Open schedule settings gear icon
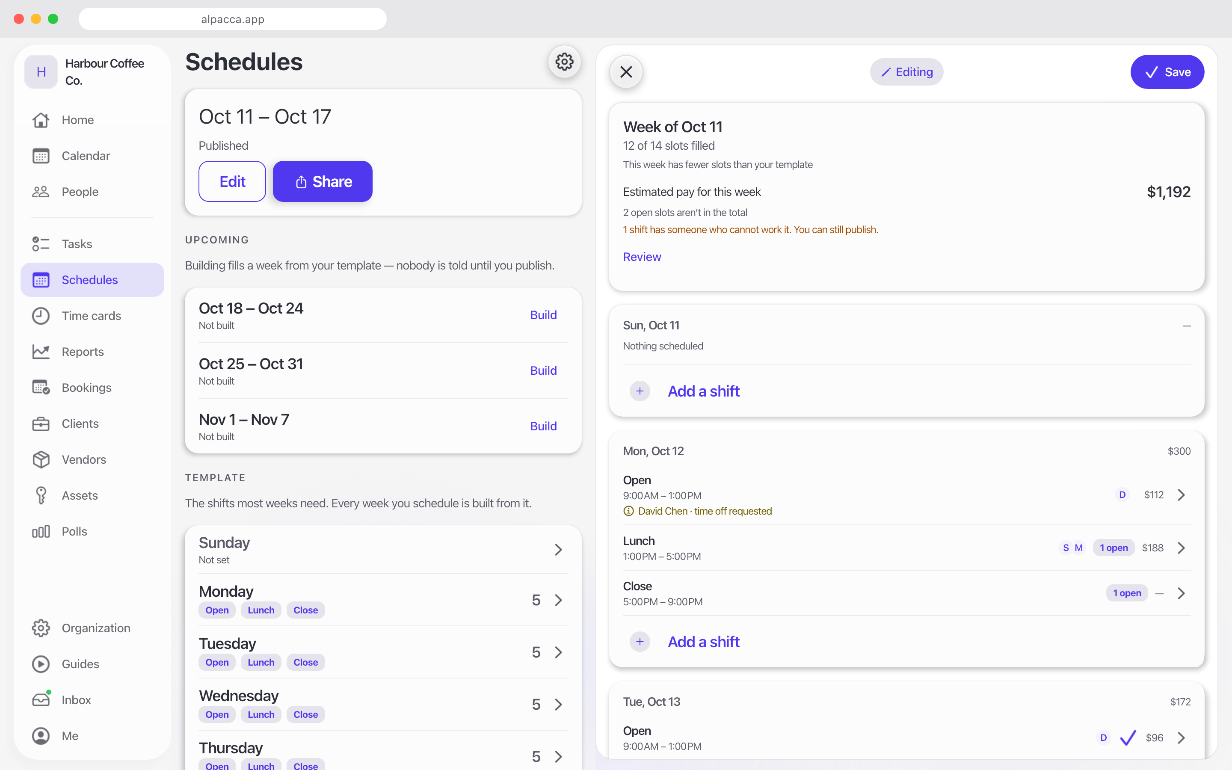Viewport: 1232px width, 770px height. 564,62
